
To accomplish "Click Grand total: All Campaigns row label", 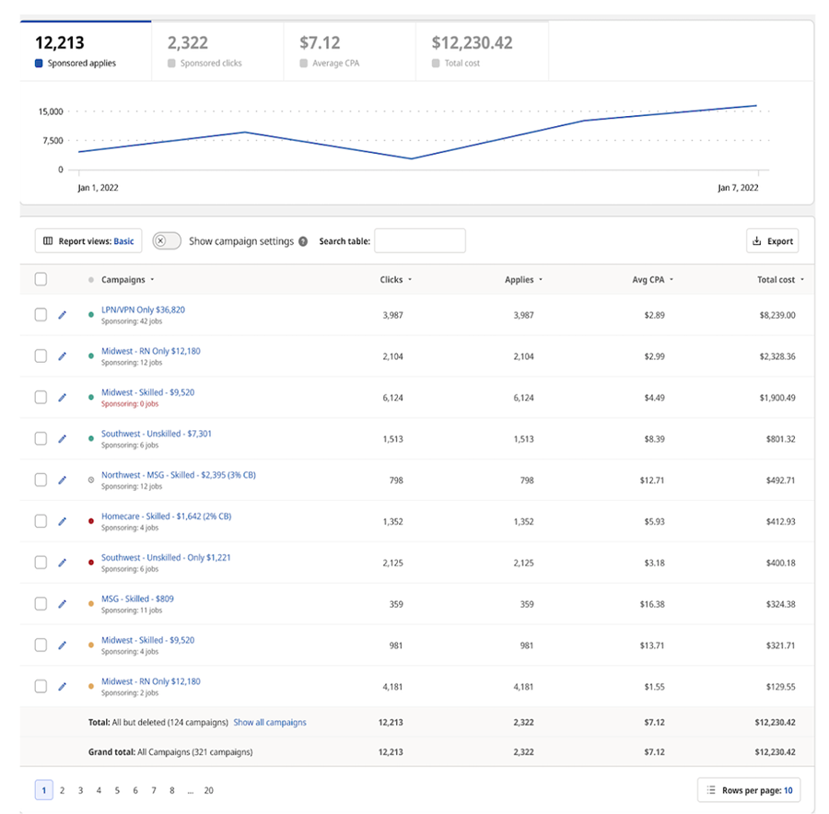I will click(x=170, y=751).
